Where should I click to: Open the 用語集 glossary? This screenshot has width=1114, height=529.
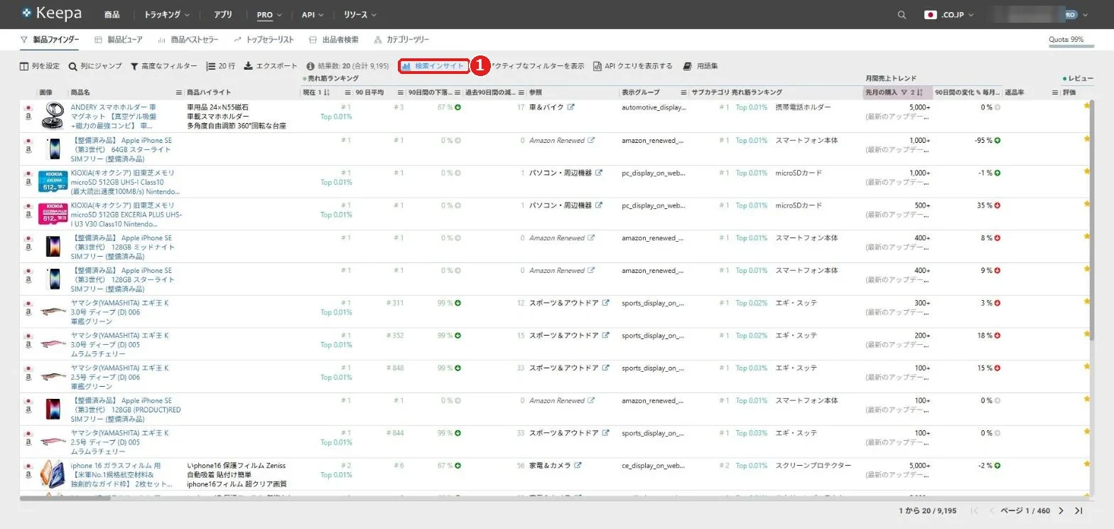pyautogui.click(x=701, y=66)
